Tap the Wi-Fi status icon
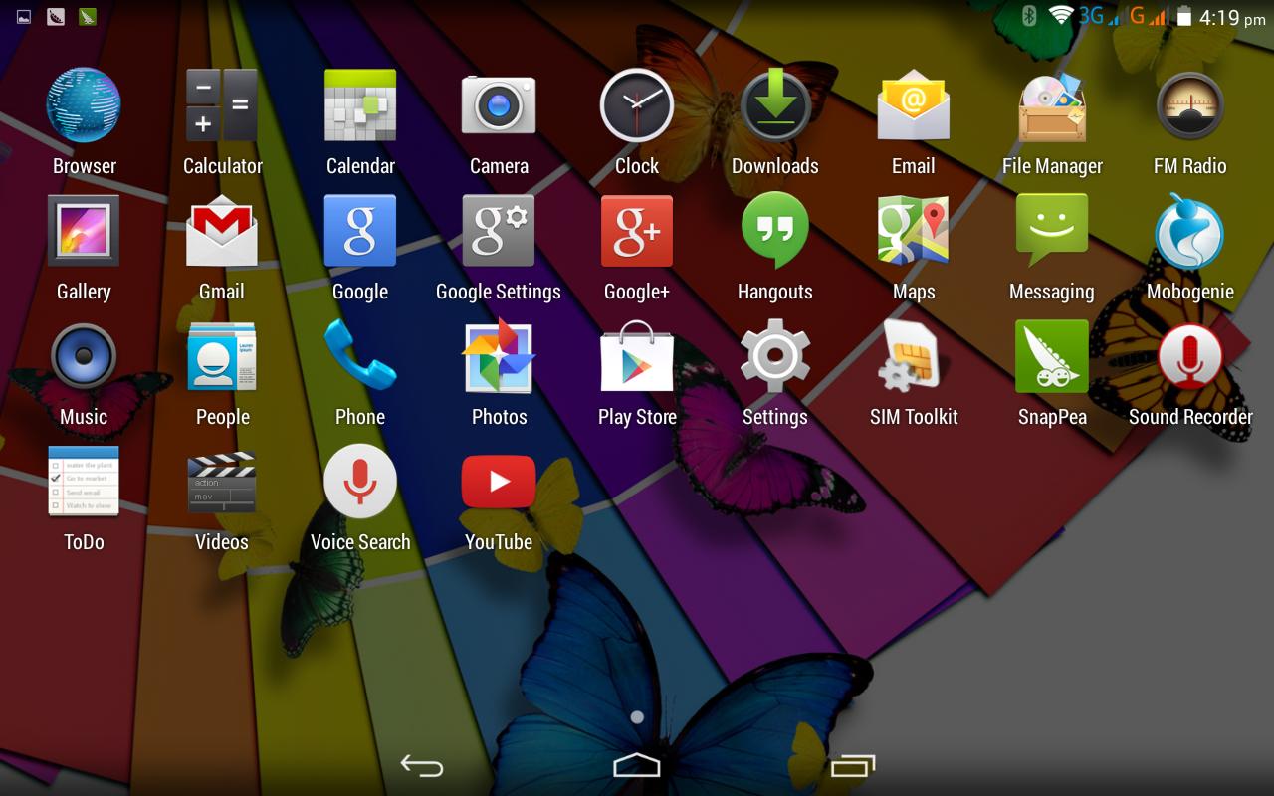The width and height of the screenshot is (1274, 796). [1061, 16]
